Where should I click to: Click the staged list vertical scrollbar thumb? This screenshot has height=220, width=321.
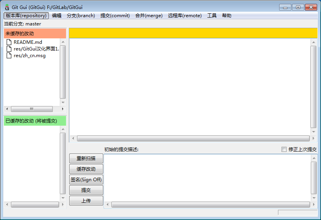63,163
